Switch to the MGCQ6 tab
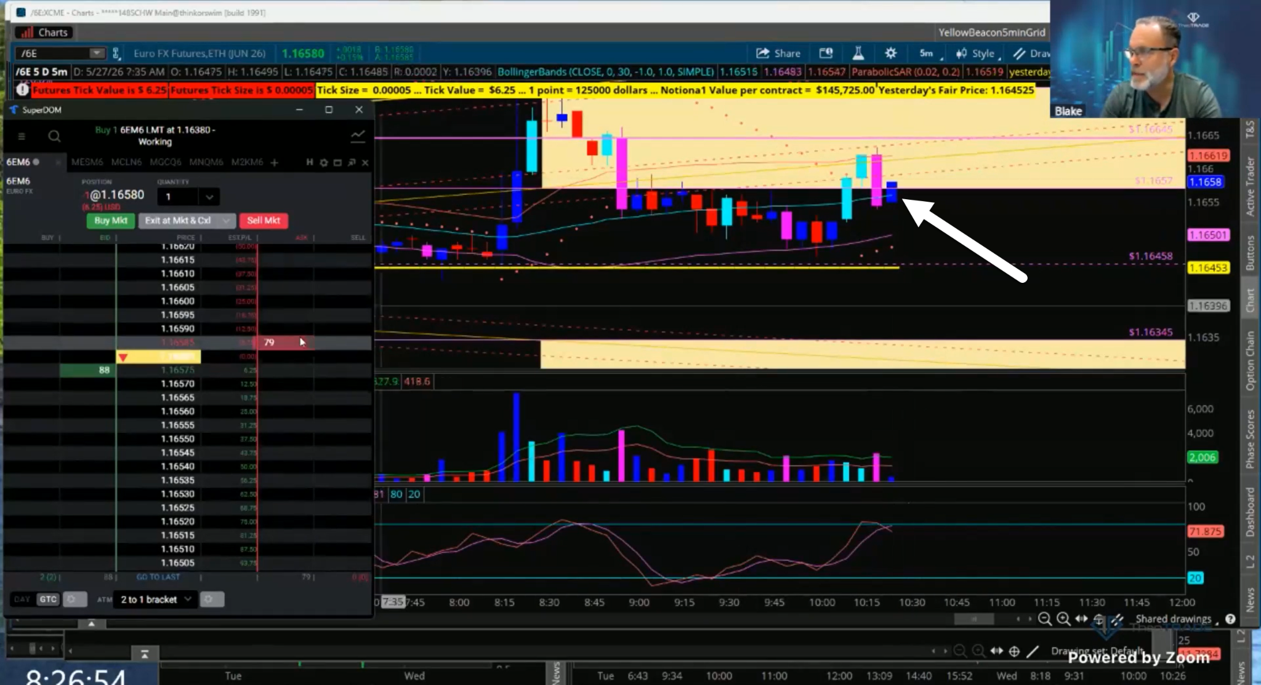The height and width of the screenshot is (685, 1261). point(166,162)
